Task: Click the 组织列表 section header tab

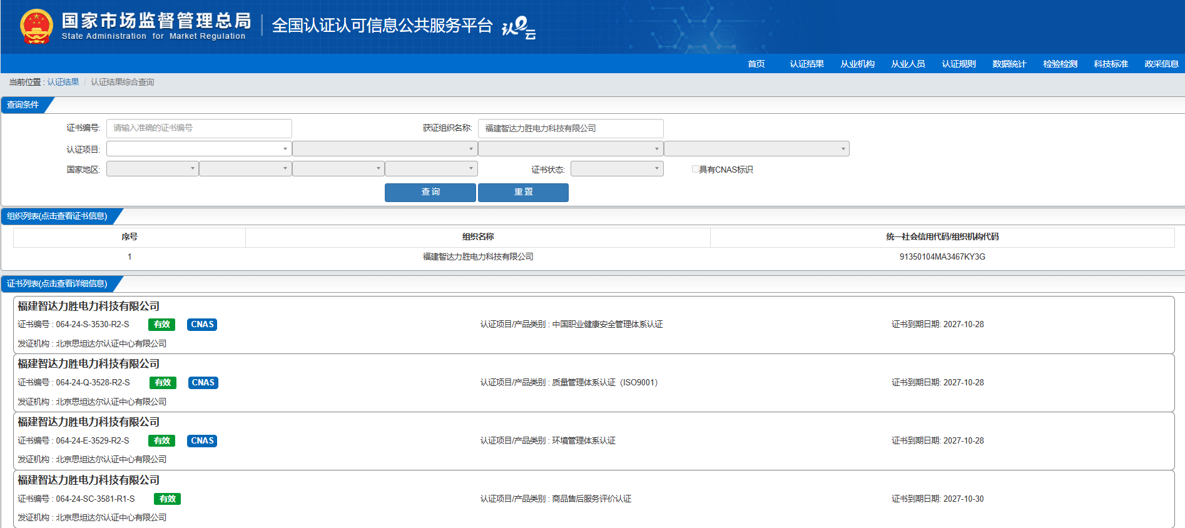Action: pos(57,216)
